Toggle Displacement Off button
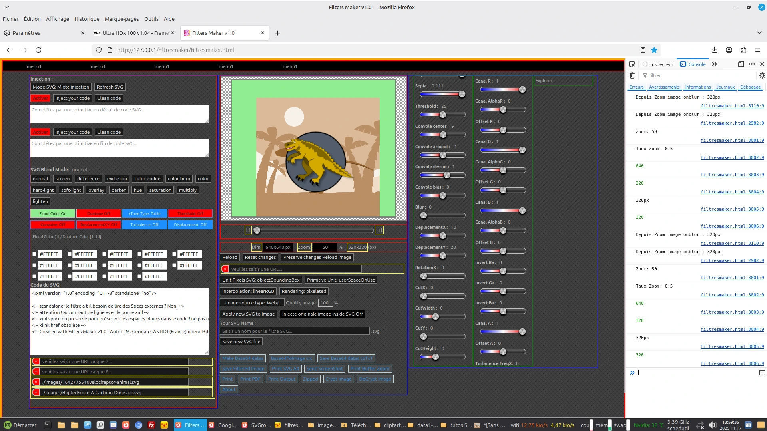767x431 pixels. point(190,225)
